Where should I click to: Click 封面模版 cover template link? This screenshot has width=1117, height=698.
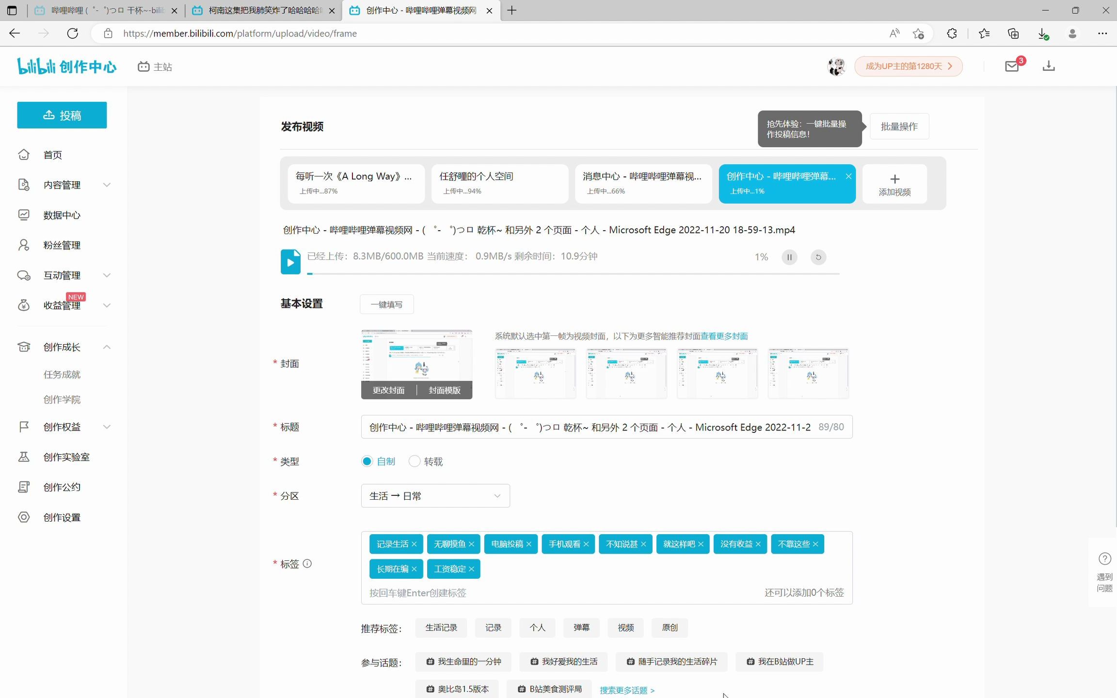(445, 390)
